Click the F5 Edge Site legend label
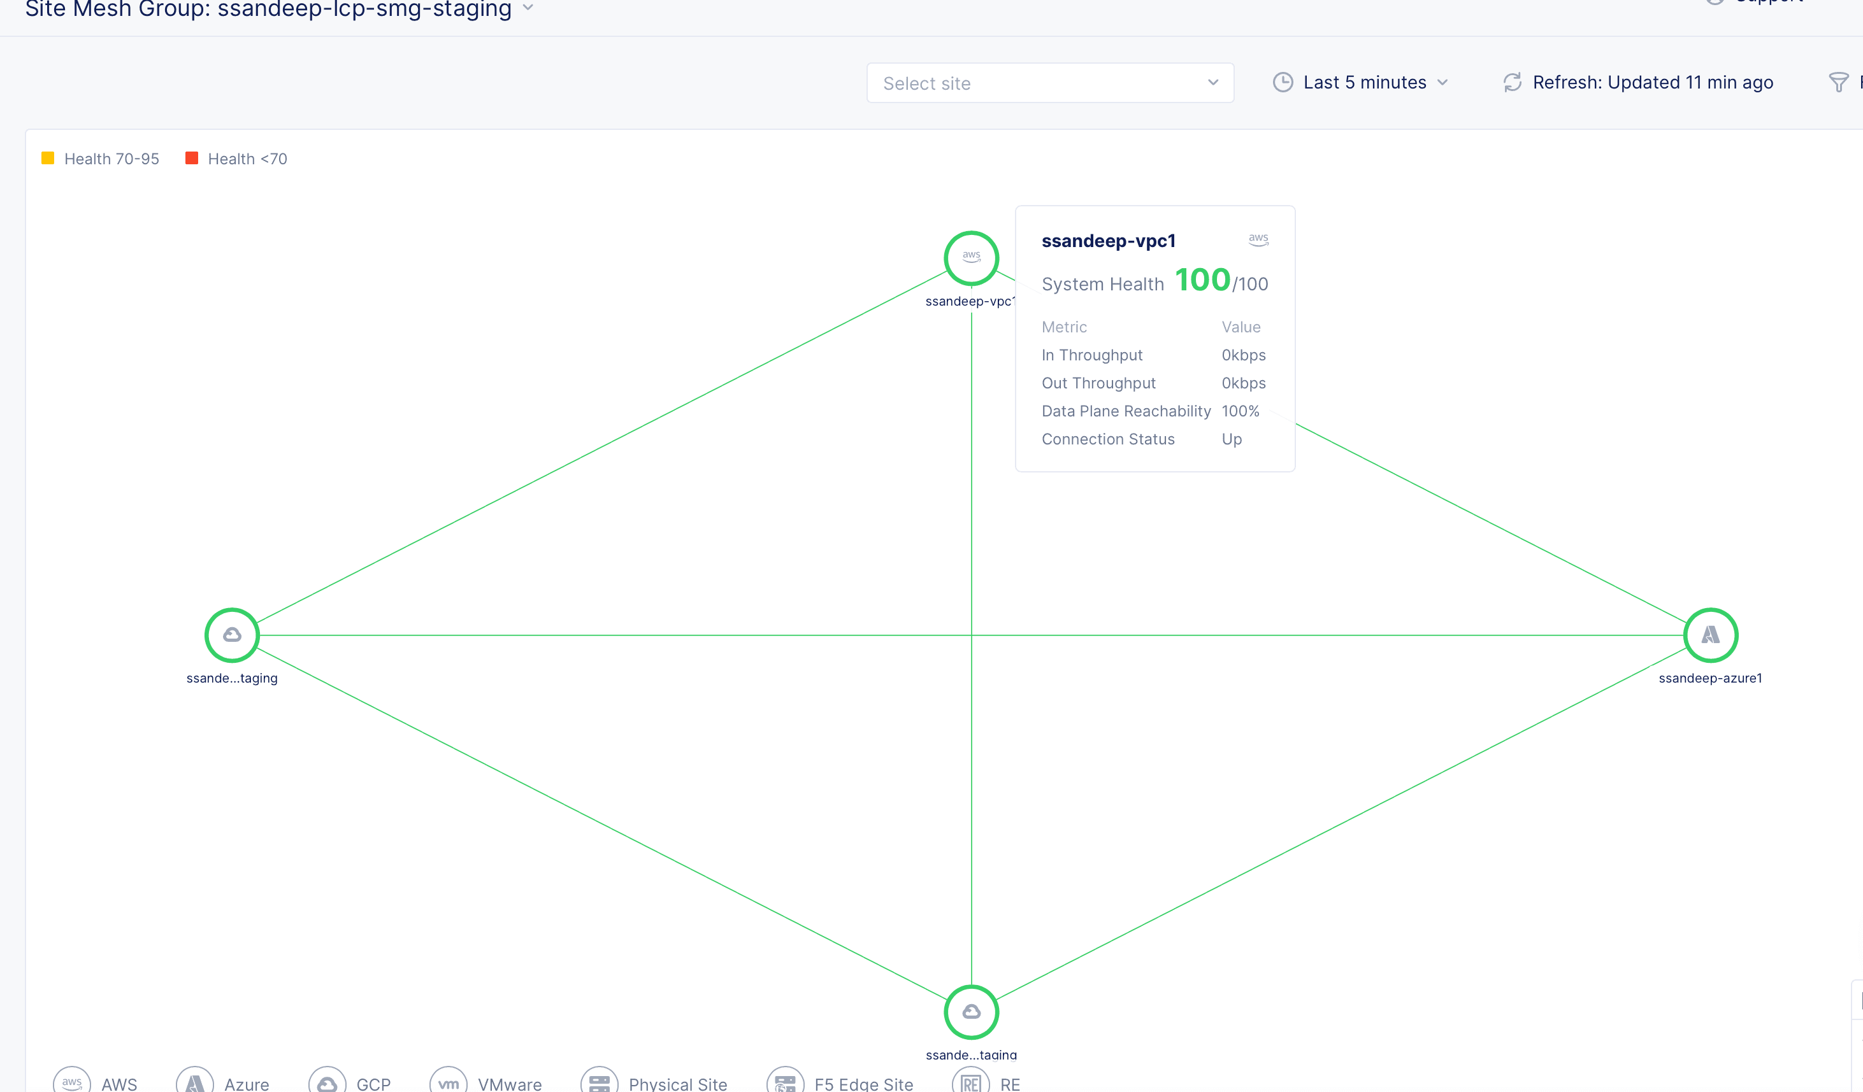 coord(863,1084)
